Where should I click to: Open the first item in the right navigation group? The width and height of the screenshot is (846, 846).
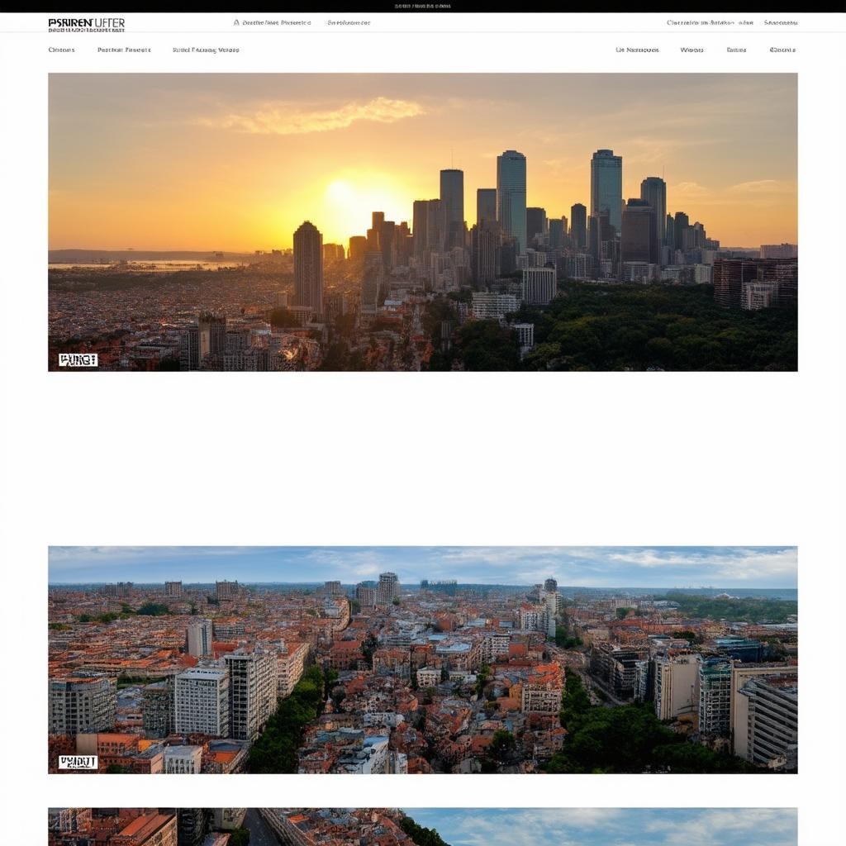637,50
